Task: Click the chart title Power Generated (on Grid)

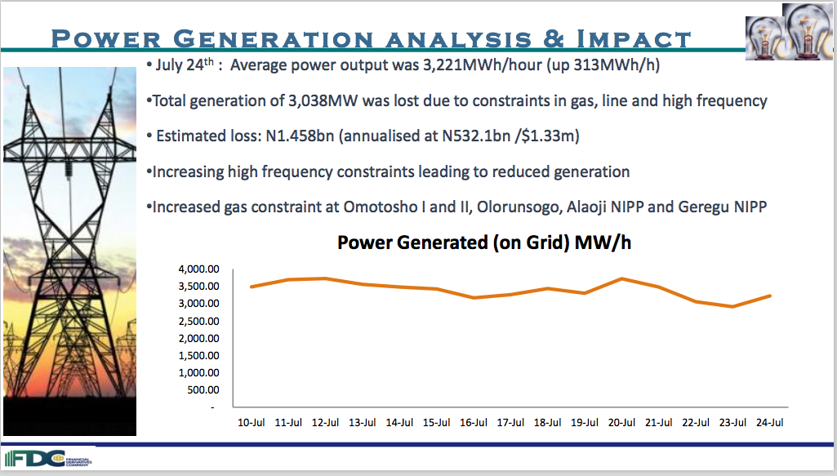Action: (x=484, y=242)
